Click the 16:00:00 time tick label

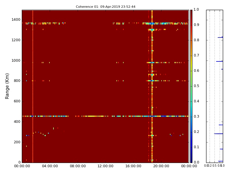133,166
